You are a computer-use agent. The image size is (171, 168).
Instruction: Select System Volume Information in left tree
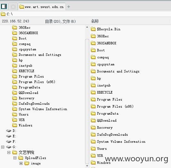coord(40,109)
